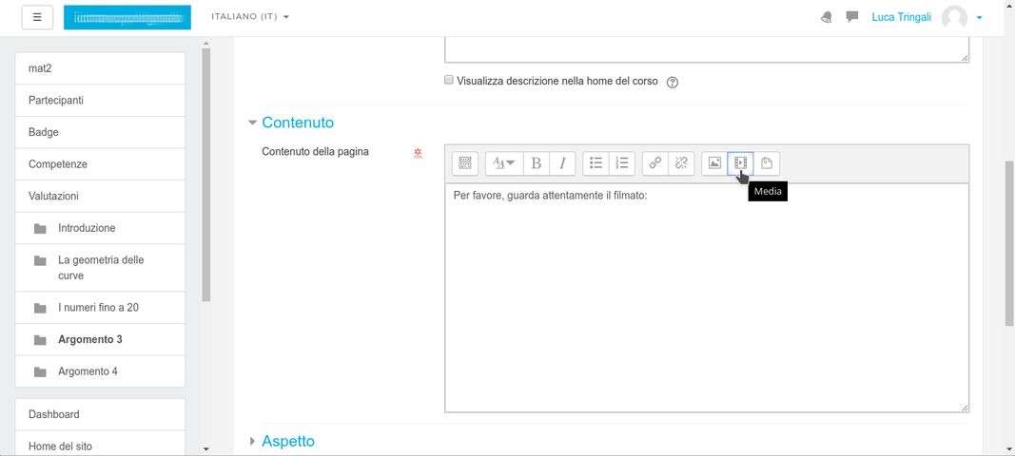Expand the Aspetto section
This screenshot has width=1015, height=456.
252,441
